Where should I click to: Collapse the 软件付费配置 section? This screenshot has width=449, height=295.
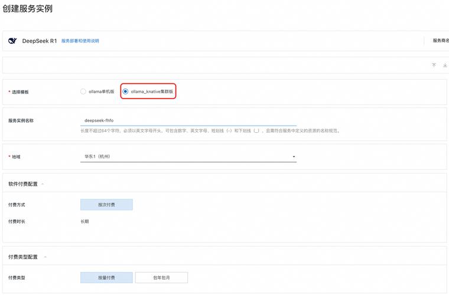(43, 184)
